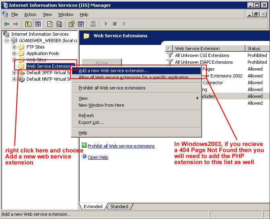
Task: Sort by Status column header
Action: pyautogui.click(x=258, y=49)
